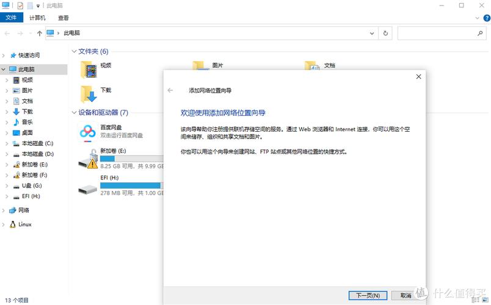The width and height of the screenshot is (491, 305).
Task: Click the Linux penguin icon in sidebar
Action: tap(13, 224)
